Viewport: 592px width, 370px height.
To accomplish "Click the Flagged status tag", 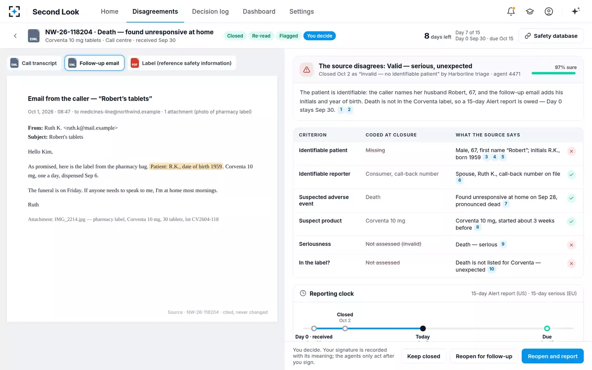I will click(x=289, y=36).
